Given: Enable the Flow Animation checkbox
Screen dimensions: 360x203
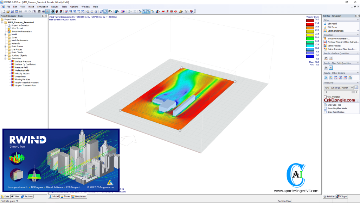Looking at the screenshot, I should [325, 97].
